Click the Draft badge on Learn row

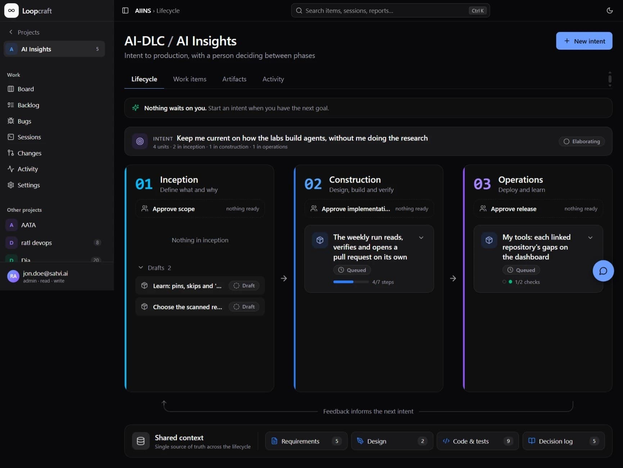(x=244, y=285)
